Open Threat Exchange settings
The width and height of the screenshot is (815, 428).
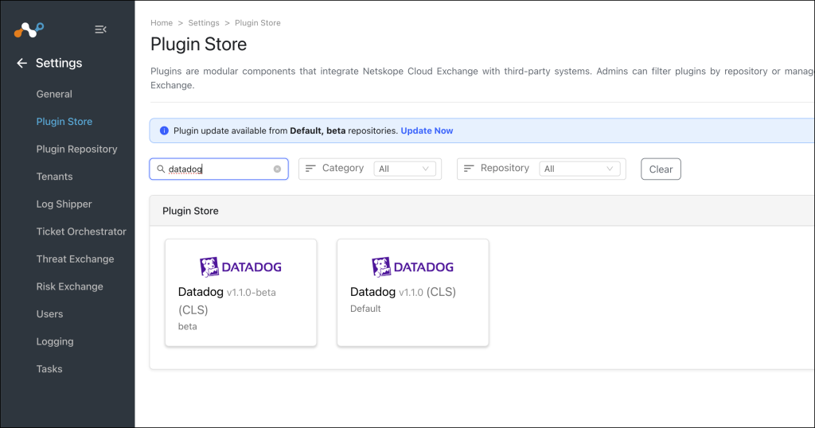click(x=76, y=259)
